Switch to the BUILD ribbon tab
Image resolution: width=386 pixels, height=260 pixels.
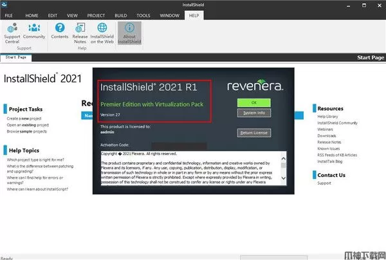(x=121, y=15)
